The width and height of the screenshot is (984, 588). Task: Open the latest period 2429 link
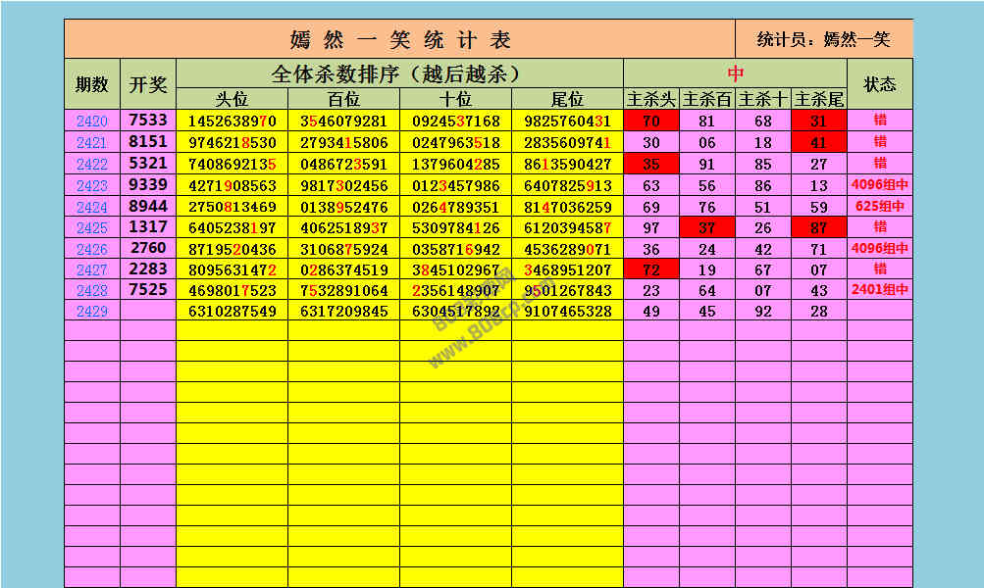[x=92, y=311]
